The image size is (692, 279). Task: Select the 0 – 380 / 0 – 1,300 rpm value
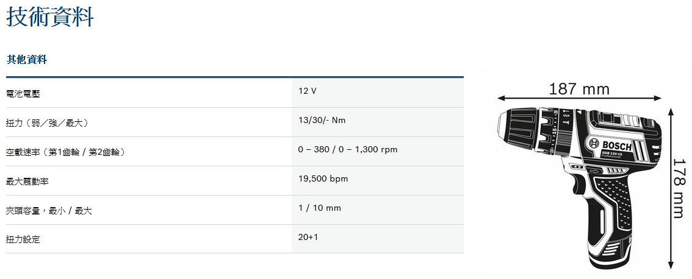point(348,149)
